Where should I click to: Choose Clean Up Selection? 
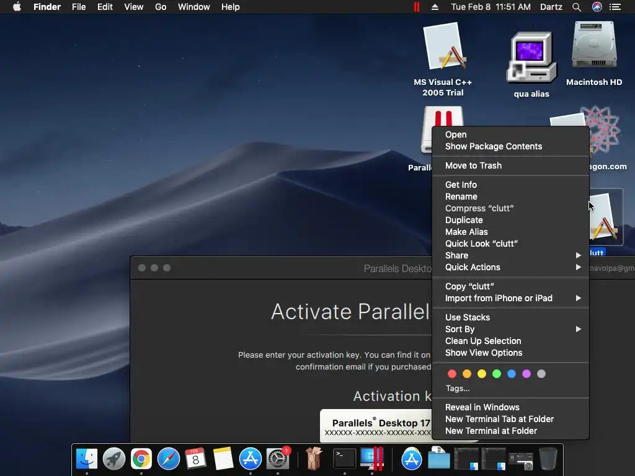[511, 341]
